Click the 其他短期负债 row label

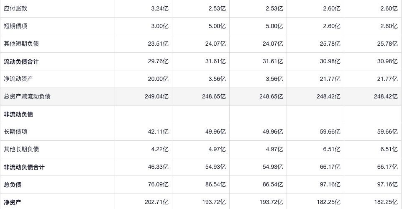[22, 44]
